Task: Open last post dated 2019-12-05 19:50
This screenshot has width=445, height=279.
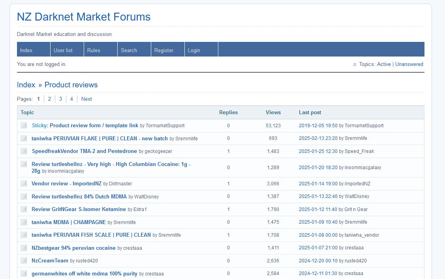Action: pyautogui.click(x=318, y=126)
